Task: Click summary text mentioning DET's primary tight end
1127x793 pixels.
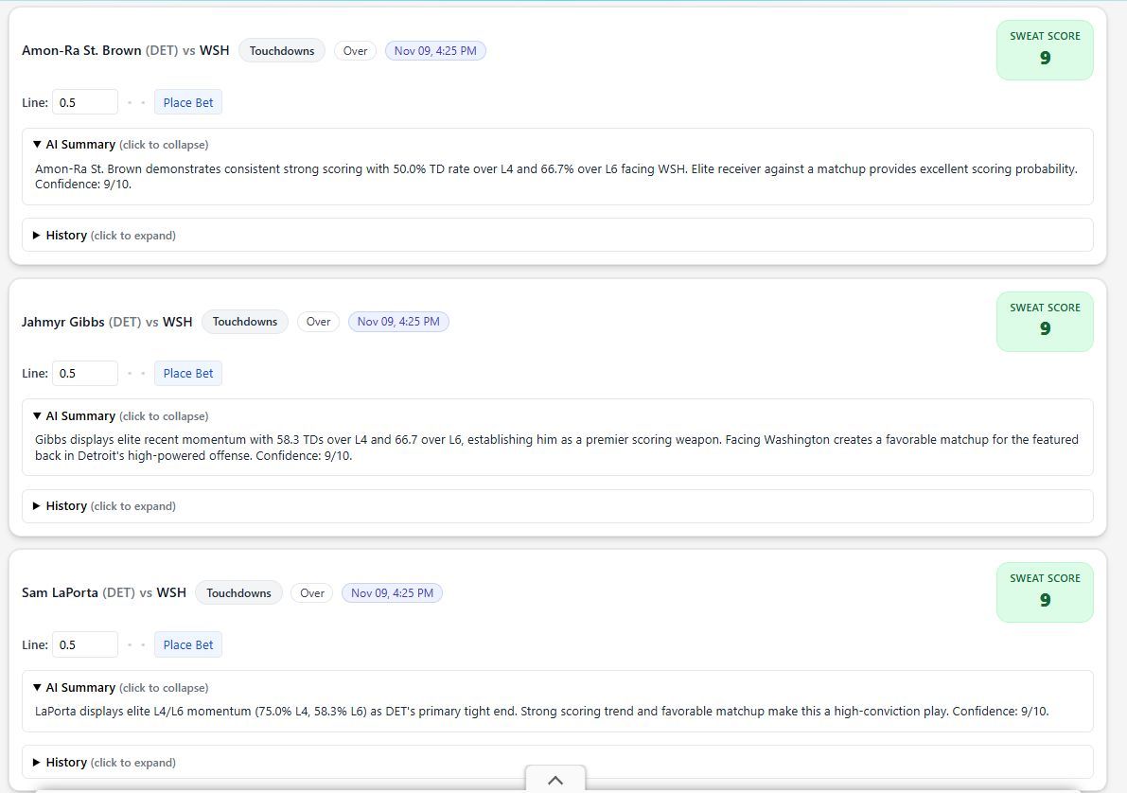Action: pos(542,711)
